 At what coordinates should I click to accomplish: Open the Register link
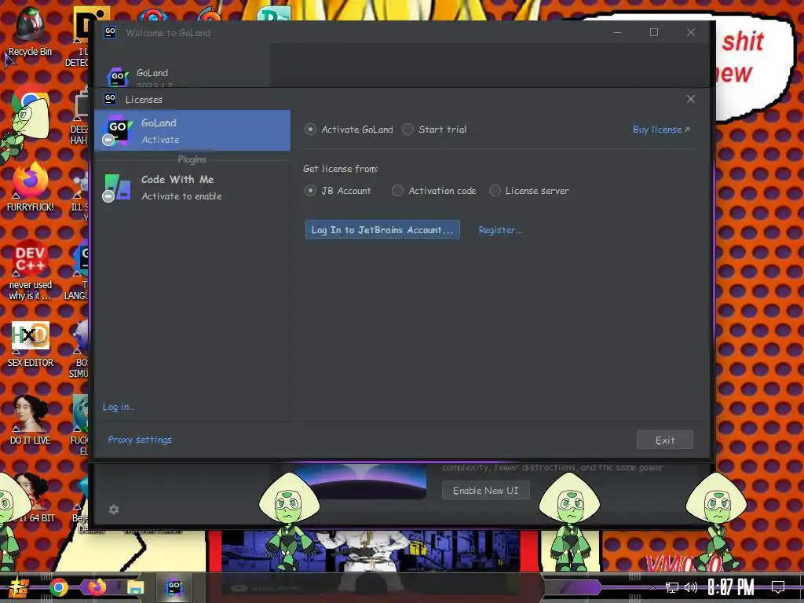point(500,230)
